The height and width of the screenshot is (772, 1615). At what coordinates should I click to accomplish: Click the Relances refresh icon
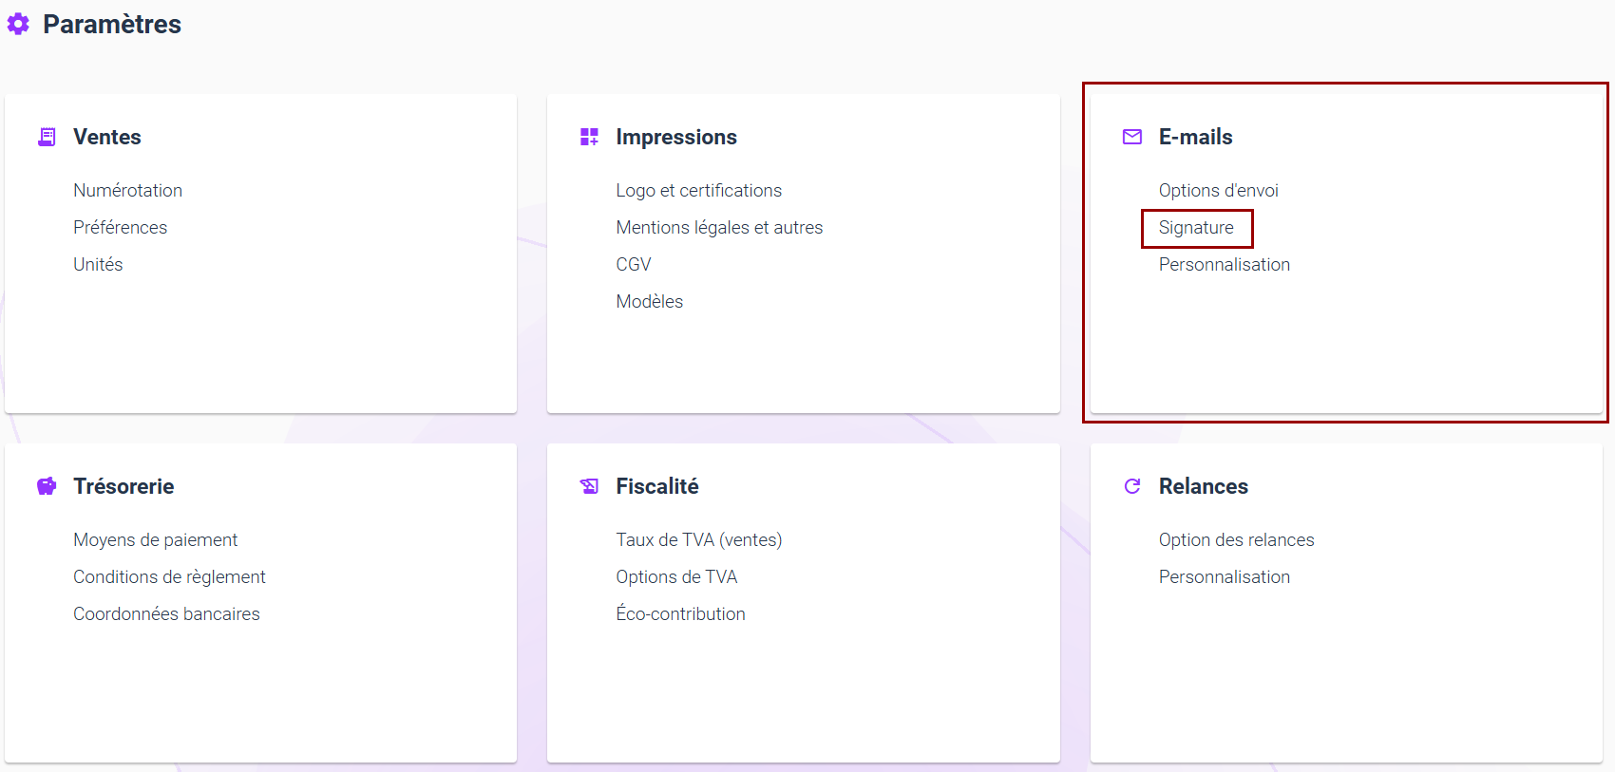1131,486
